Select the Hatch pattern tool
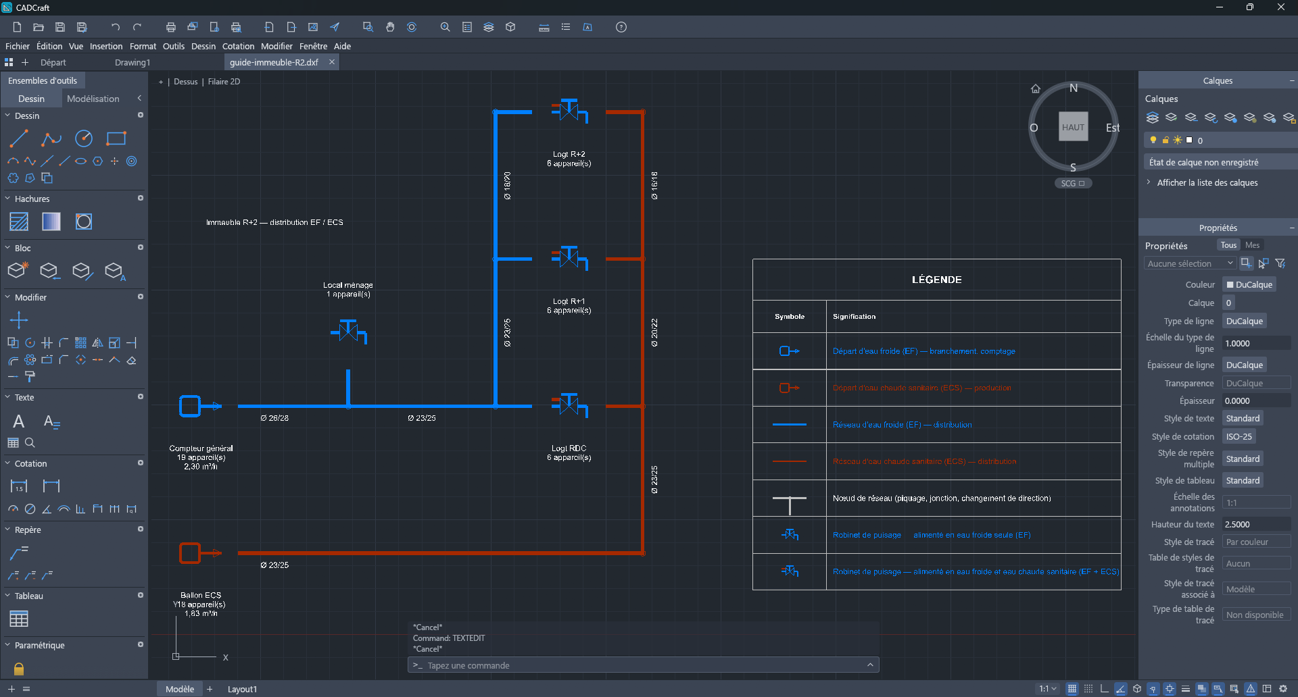Screen dimensions: 1298x697 point(19,222)
